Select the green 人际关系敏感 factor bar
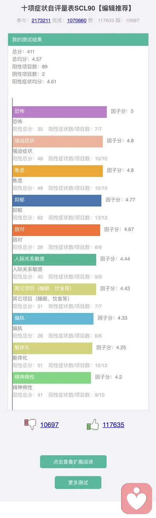This screenshot has width=156, height=518. (54, 259)
